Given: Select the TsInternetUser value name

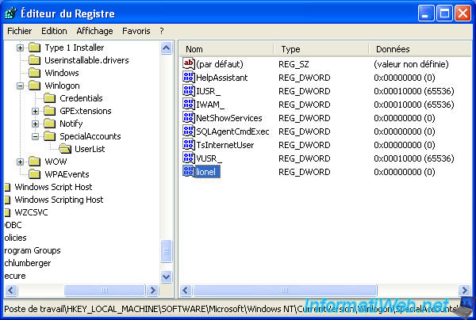Looking at the screenshot, I should click(225, 145).
